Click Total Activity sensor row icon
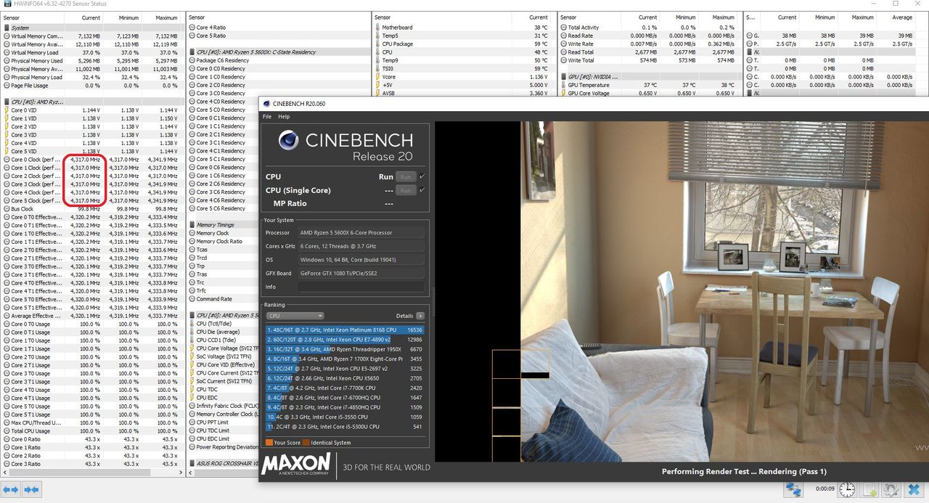The width and height of the screenshot is (929, 503). [563, 28]
